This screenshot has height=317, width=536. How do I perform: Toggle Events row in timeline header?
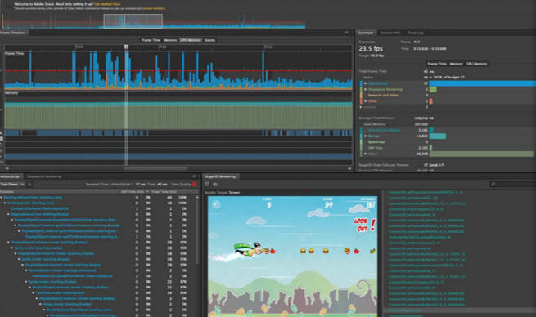pos(209,40)
